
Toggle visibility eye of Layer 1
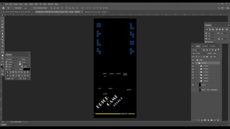click(x=193, y=85)
